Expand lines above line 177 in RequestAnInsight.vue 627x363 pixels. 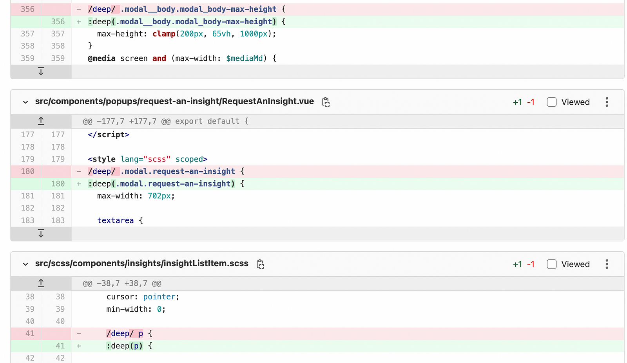41,121
